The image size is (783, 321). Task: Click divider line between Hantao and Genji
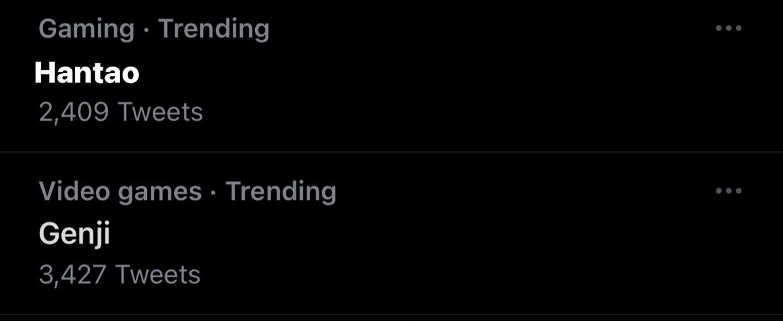click(391, 152)
